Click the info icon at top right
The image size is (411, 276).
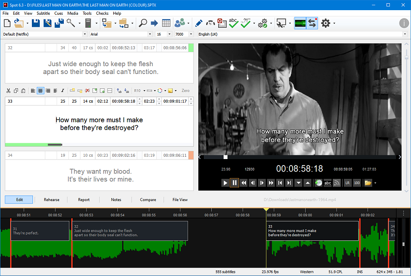click(x=404, y=23)
